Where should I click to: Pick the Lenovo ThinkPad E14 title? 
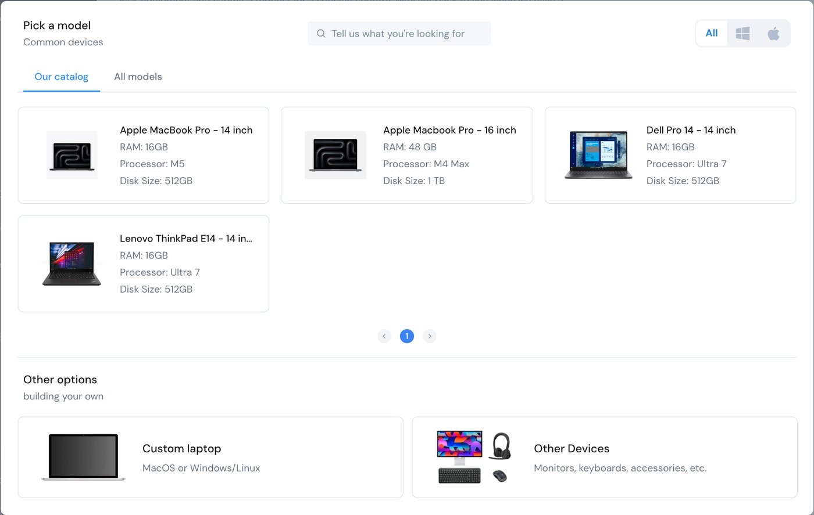(x=186, y=239)
